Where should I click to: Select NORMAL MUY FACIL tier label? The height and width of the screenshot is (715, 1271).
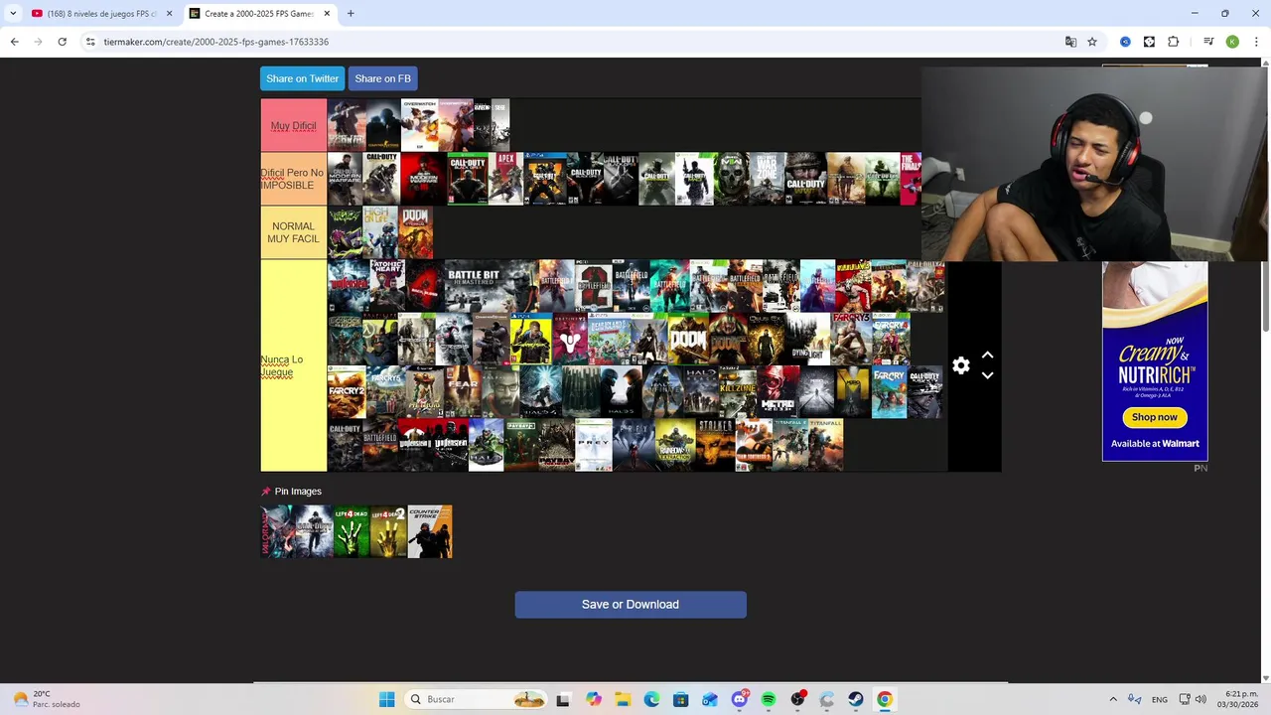pos(293,232)
